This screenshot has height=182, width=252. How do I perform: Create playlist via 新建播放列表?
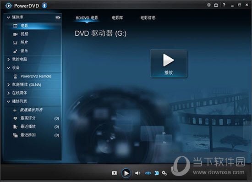[x=31, y=110]
